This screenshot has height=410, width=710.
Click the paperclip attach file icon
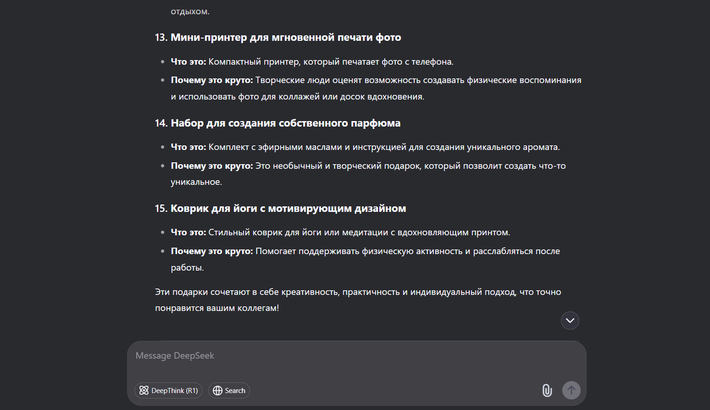click(x=547, y=390)
